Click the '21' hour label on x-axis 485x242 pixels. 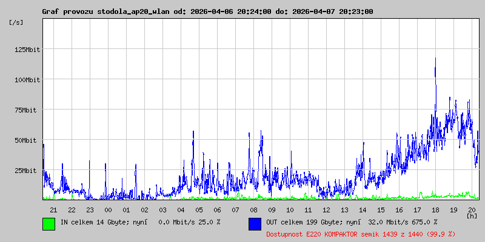53,210
